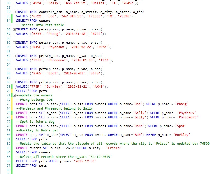Click line number 73 in the gutter
The height and width of the screenshot is (174, 214).
8,104
